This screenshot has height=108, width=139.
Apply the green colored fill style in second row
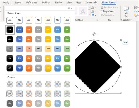pyautogui.click(x=67, y=30)
